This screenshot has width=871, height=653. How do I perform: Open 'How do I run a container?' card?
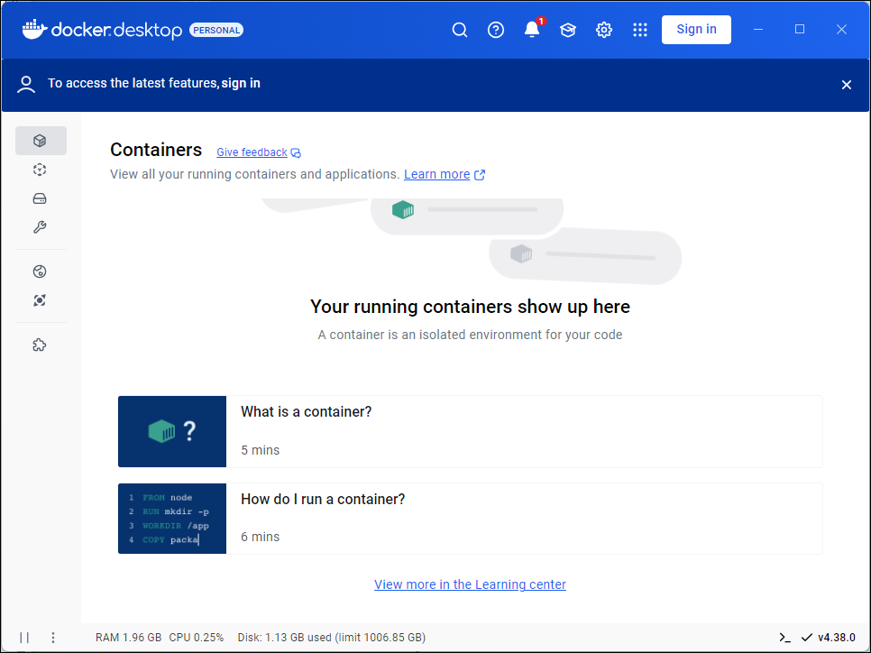point(470,519)
